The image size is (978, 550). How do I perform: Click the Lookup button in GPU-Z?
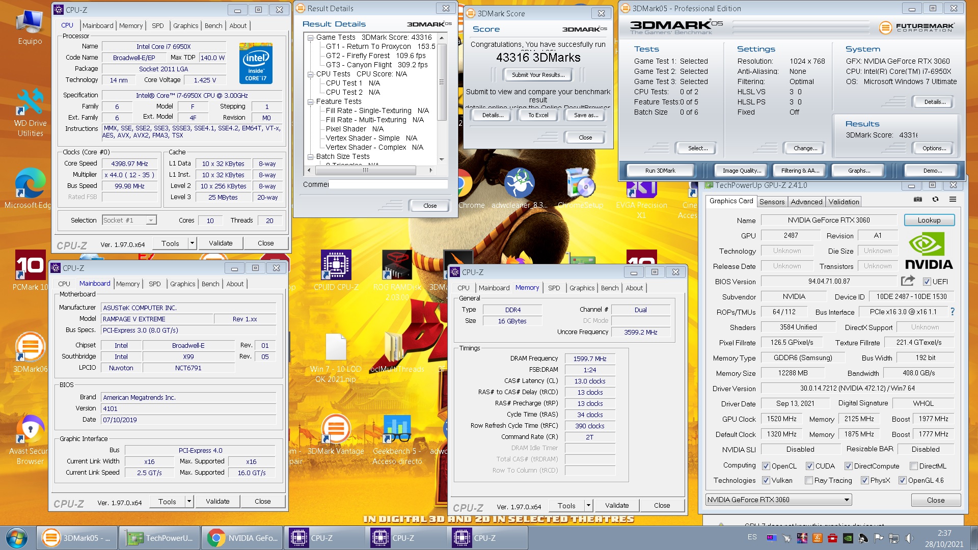click(929, 220)
